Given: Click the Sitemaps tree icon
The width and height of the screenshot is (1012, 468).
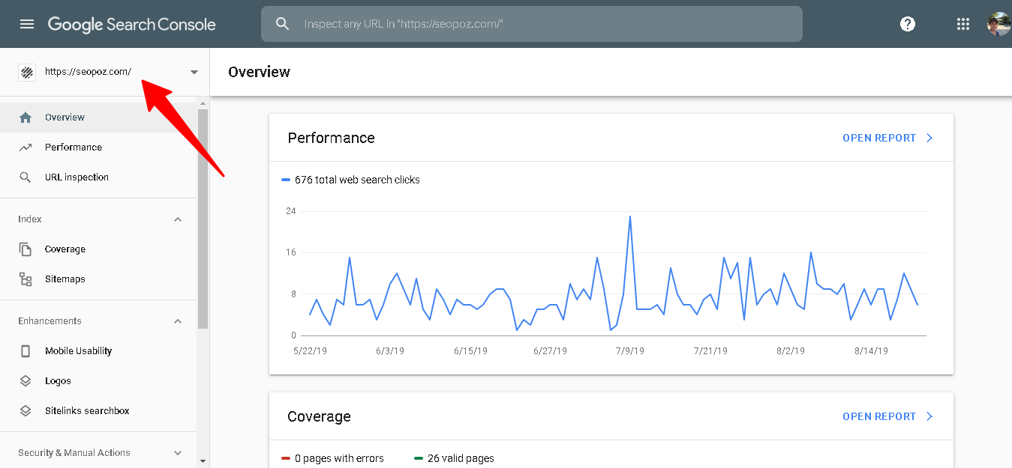Looking at the screenshot, I should click(x=26, y=279).
